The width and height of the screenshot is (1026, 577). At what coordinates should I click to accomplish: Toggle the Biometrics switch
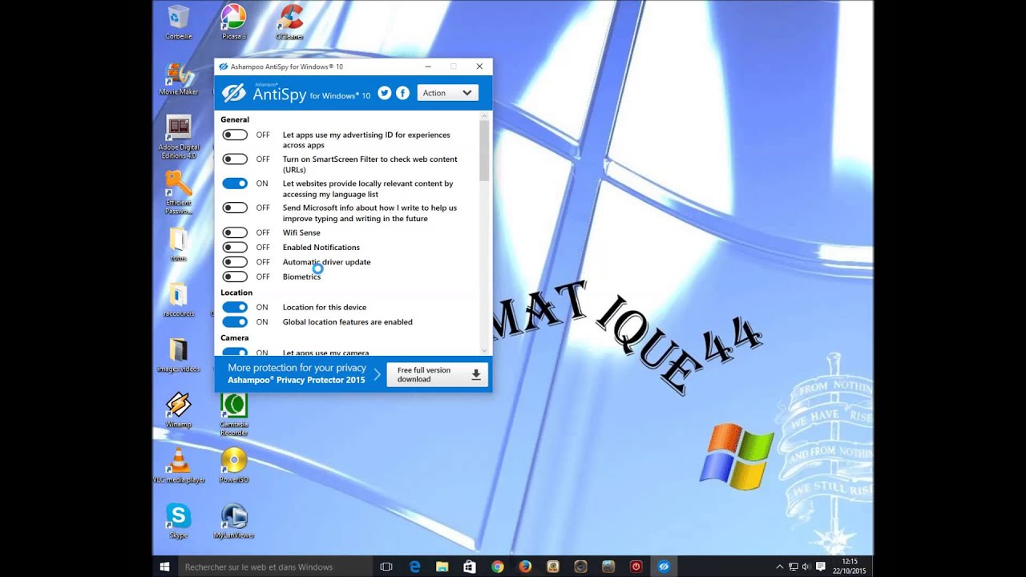click(x=235, y=276)
